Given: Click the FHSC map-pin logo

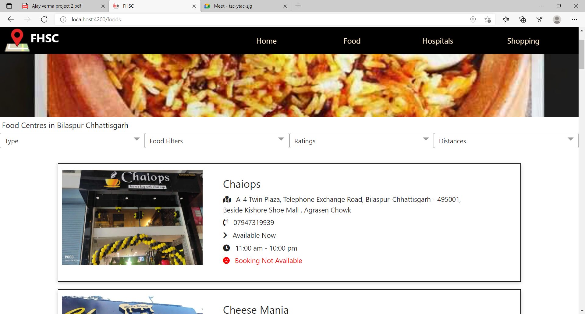Looking at the screenshot, I should pos(17,40).
